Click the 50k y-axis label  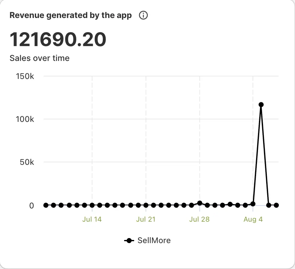(27, 162)
